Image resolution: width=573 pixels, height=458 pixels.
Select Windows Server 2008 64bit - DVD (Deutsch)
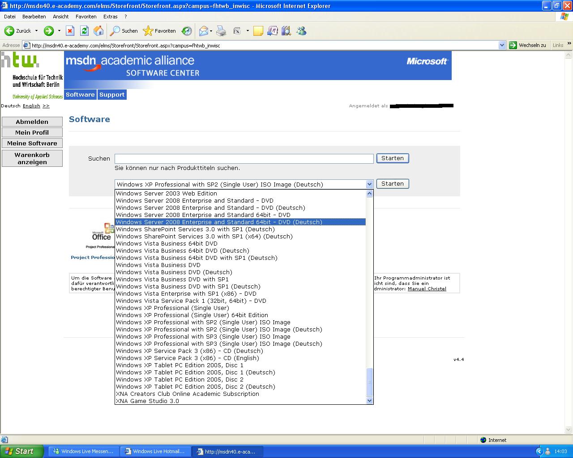tap(240, 222)
